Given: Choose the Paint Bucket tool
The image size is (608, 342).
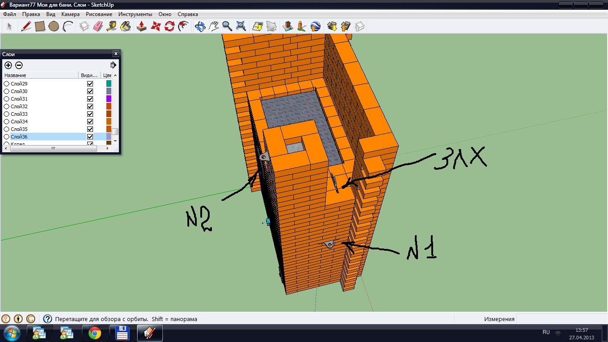Looking at the screenshot, I should point(126,26).
